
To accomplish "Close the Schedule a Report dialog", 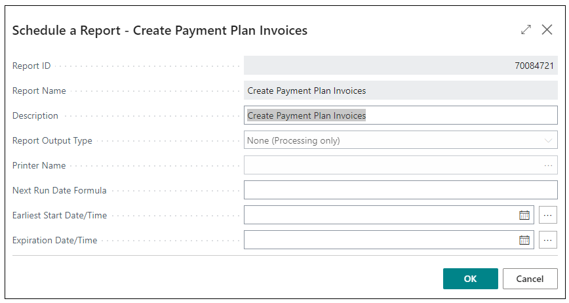I will [x=547, y=30].
